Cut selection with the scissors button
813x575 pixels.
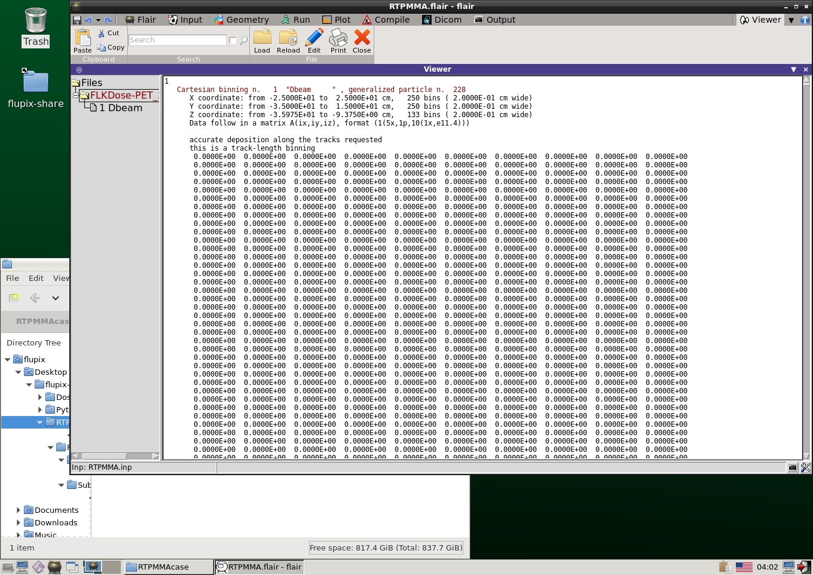pos(109,33)
